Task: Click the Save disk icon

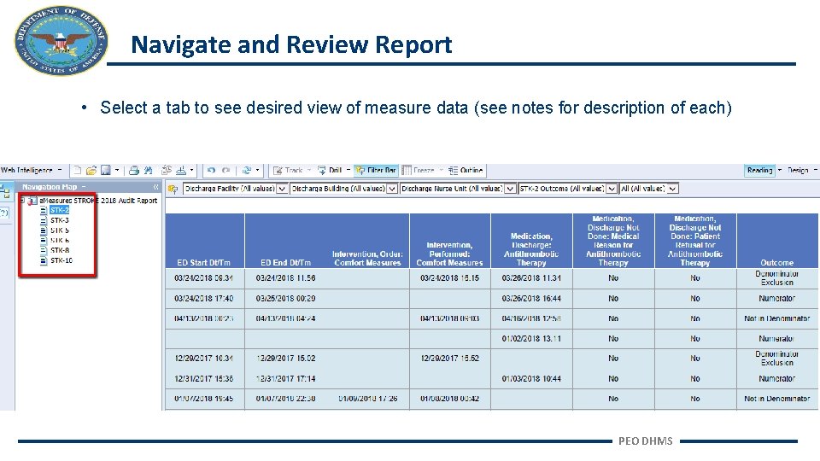Action: tap(106, 171)
